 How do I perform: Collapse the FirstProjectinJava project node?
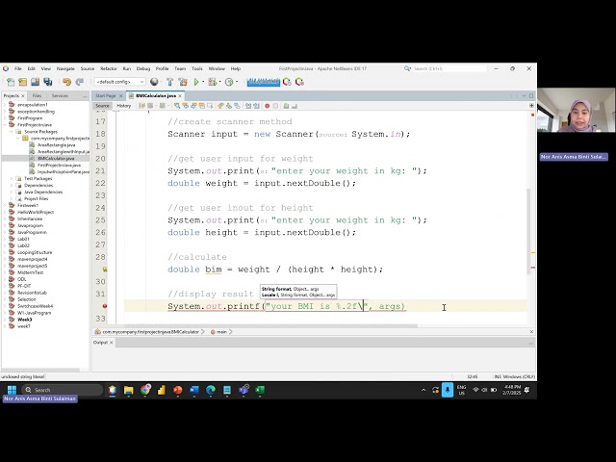[5, 125]
